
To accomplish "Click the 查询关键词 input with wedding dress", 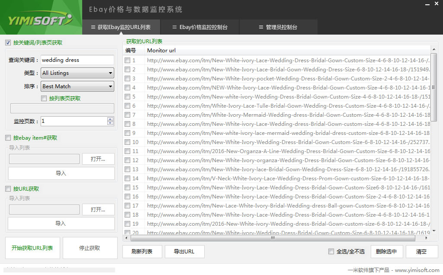I will click(77, 60).
